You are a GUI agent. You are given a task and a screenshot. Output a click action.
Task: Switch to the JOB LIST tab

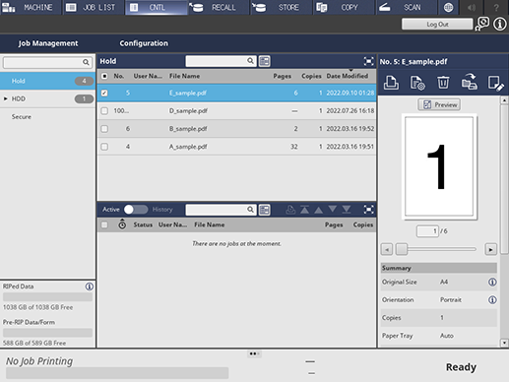click(94, 7)
